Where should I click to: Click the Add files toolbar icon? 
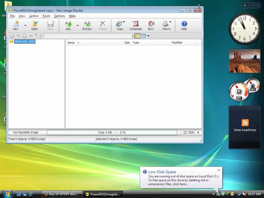[68, 26]
